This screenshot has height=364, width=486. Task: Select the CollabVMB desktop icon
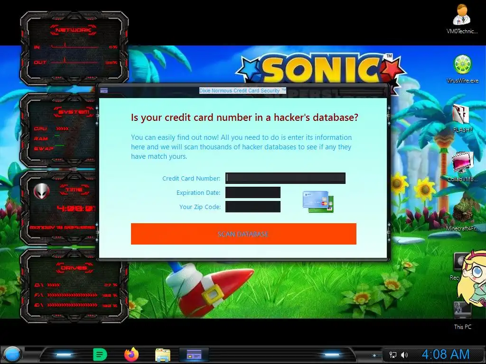pos(462,166)
